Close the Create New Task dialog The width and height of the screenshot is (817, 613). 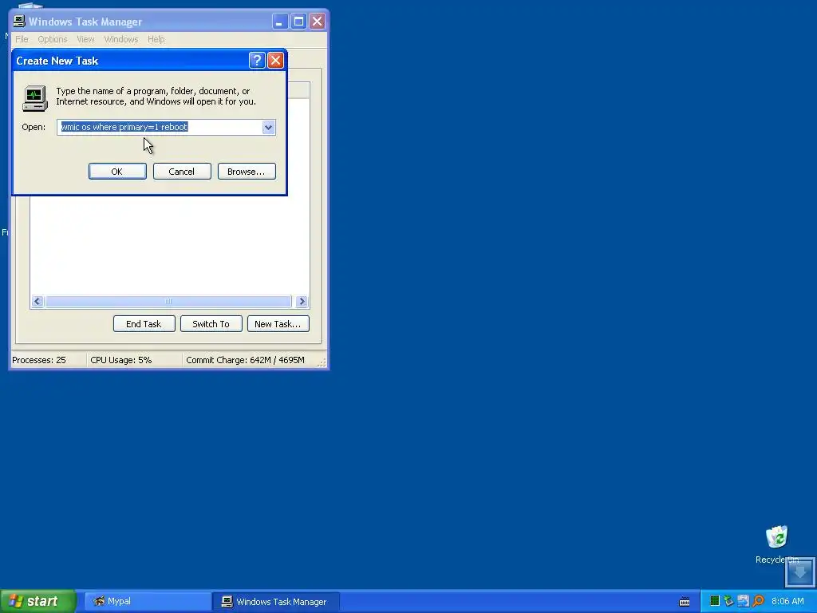click(x=275, y=61)
